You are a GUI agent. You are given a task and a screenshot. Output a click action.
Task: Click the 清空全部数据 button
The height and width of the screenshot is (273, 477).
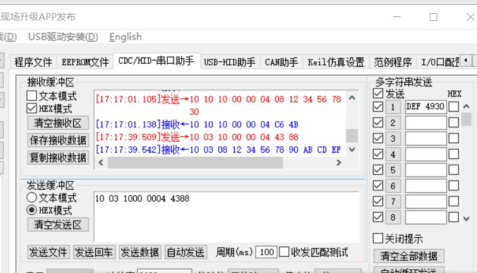tap(409, 256)
